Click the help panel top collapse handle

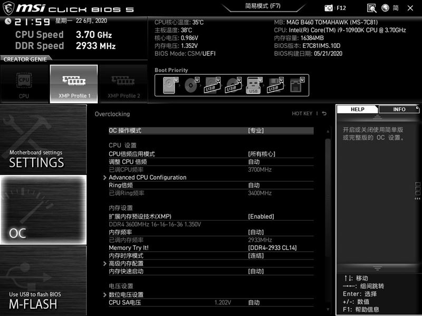pos(377,116)
